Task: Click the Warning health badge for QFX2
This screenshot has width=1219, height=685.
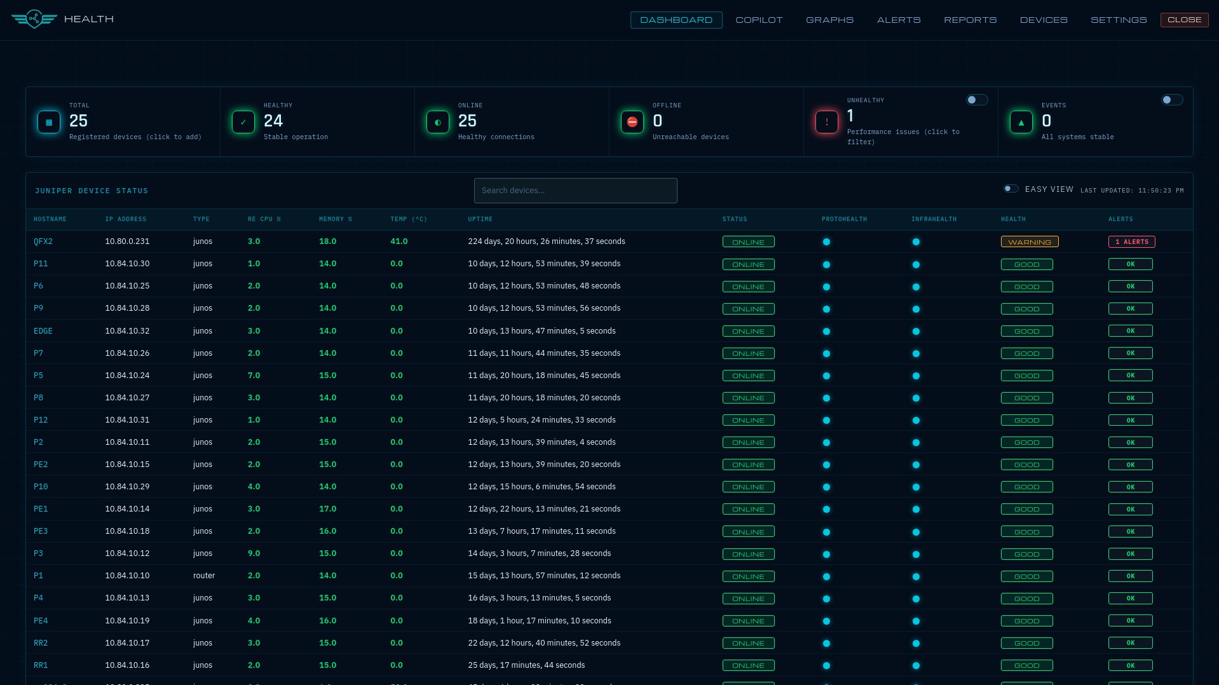Action: (x=1030, y=242)
